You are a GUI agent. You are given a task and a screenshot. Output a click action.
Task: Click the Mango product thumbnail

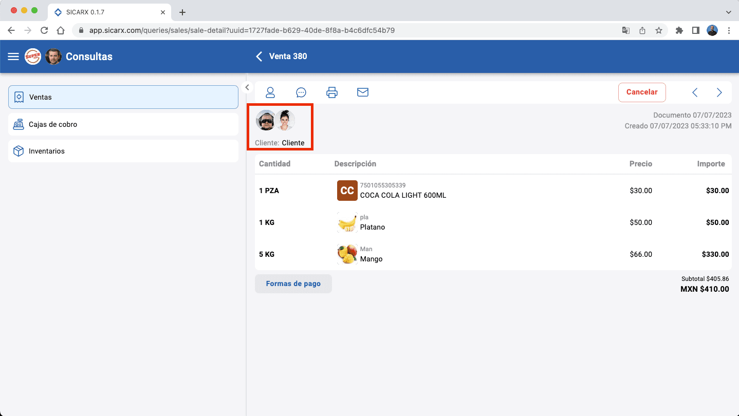347,254
